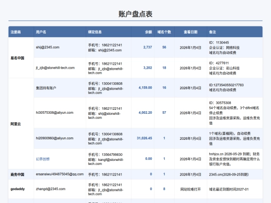Image resolution: width=271 pixels, height=203 pixels.
Task: Click balance value 3,202
Action: coord(148,68)
